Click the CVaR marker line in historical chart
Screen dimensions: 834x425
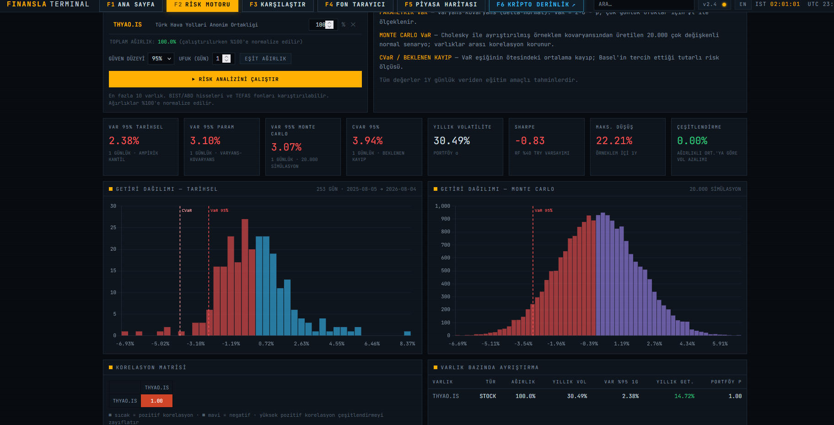point(180,270)
